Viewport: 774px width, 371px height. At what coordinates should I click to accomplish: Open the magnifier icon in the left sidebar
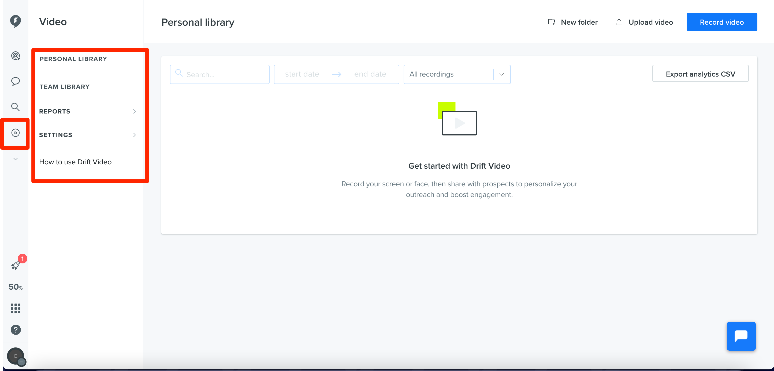click(x=15, y=107)
